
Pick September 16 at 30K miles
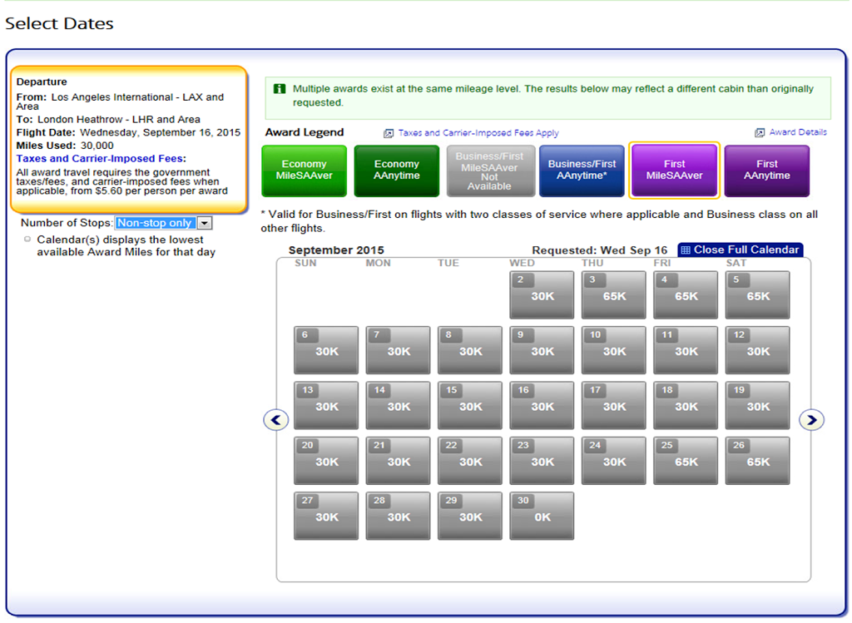542,405
